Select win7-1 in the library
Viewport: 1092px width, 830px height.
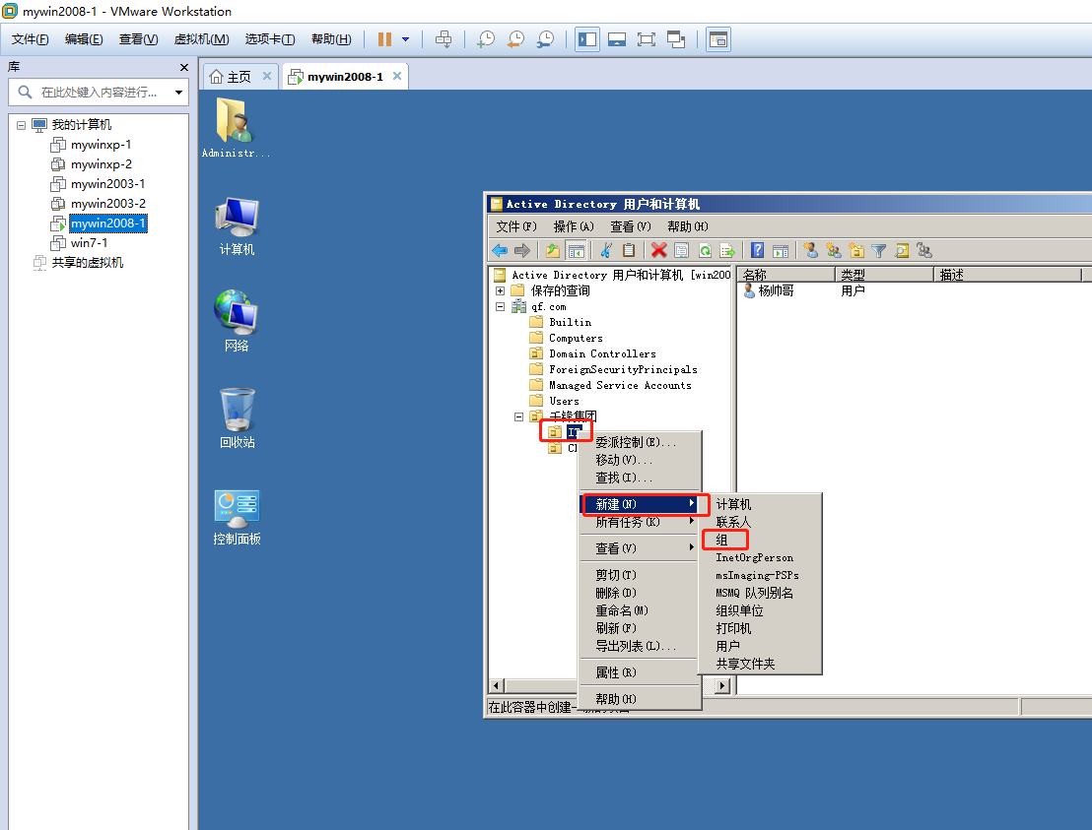tap(89, 243)
